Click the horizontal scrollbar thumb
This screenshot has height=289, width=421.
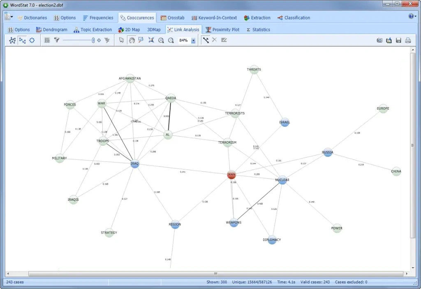coord(216,274)
